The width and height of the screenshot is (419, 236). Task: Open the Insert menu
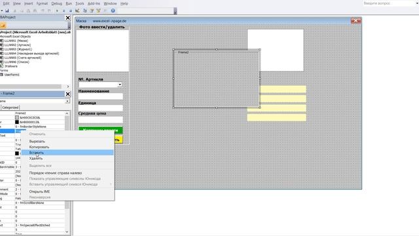29,3
